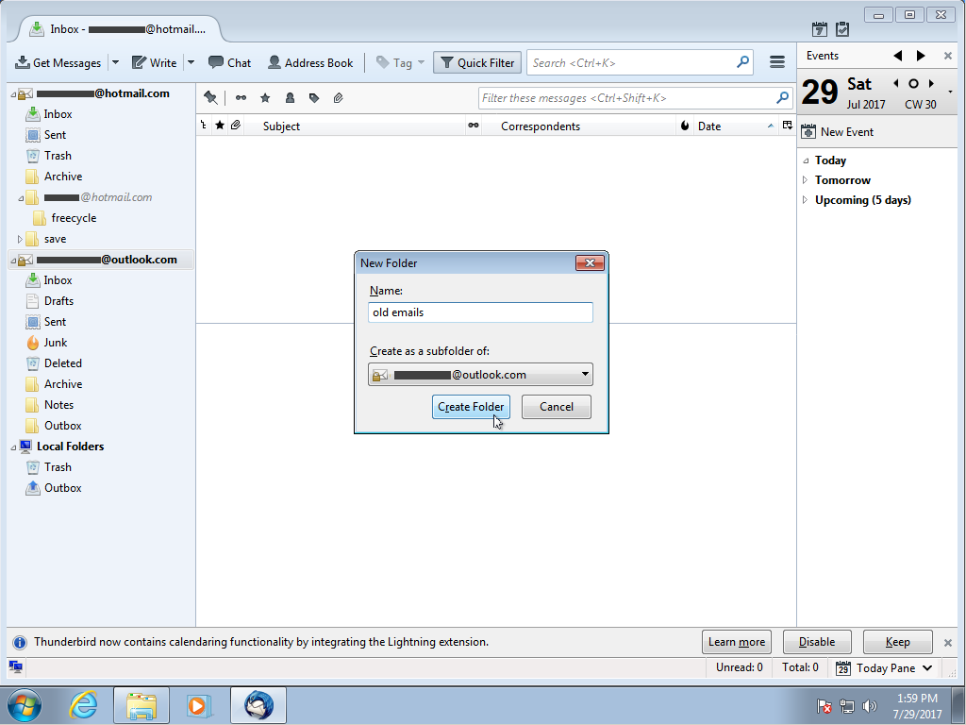Click the Get Messages button

(x=58, y=63)
